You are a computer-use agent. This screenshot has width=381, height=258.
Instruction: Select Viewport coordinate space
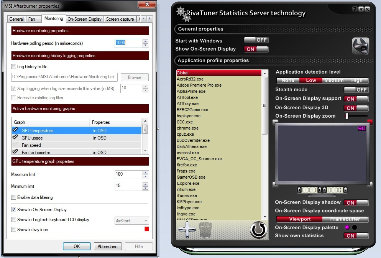click(300, 219)
